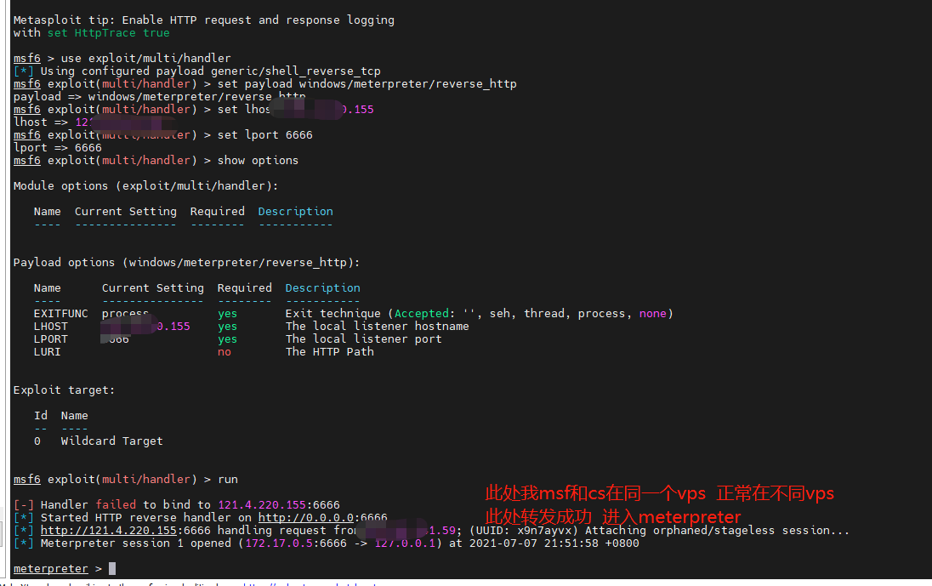Click 'The local listener port' description
The width and height of the screenshot is (932, 586).
tap(363, 339)
